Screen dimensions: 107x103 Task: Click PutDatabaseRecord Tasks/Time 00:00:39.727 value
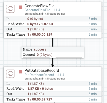click(x=40, y=99)
